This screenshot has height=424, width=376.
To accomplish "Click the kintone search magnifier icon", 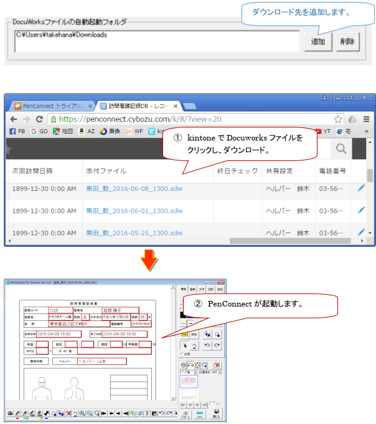I will point(341,149).
